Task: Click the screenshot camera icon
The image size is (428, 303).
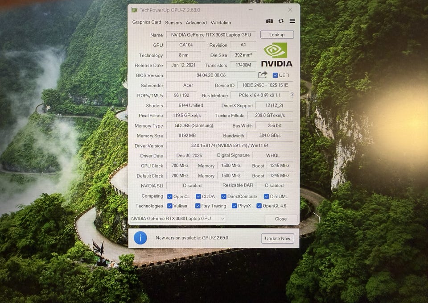Action: [269, 21]
